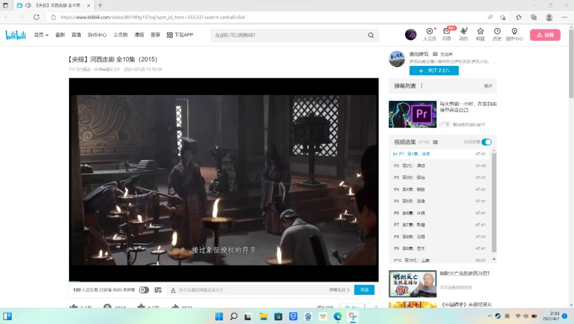Click the episode list scrollbar down arrow
This screenshot has height=324, width=574.
(494, 259)
